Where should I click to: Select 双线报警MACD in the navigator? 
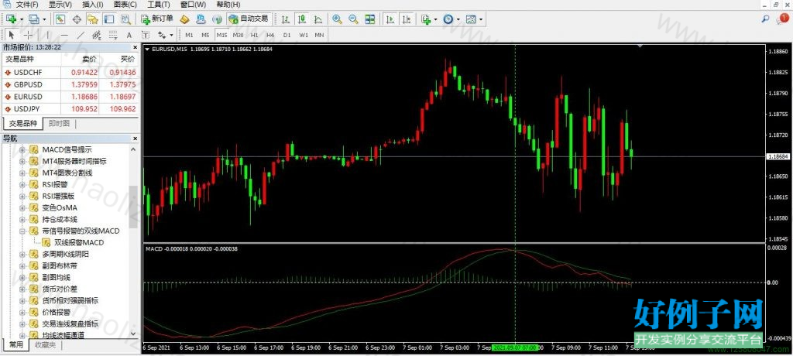click(x=79, y=243)
